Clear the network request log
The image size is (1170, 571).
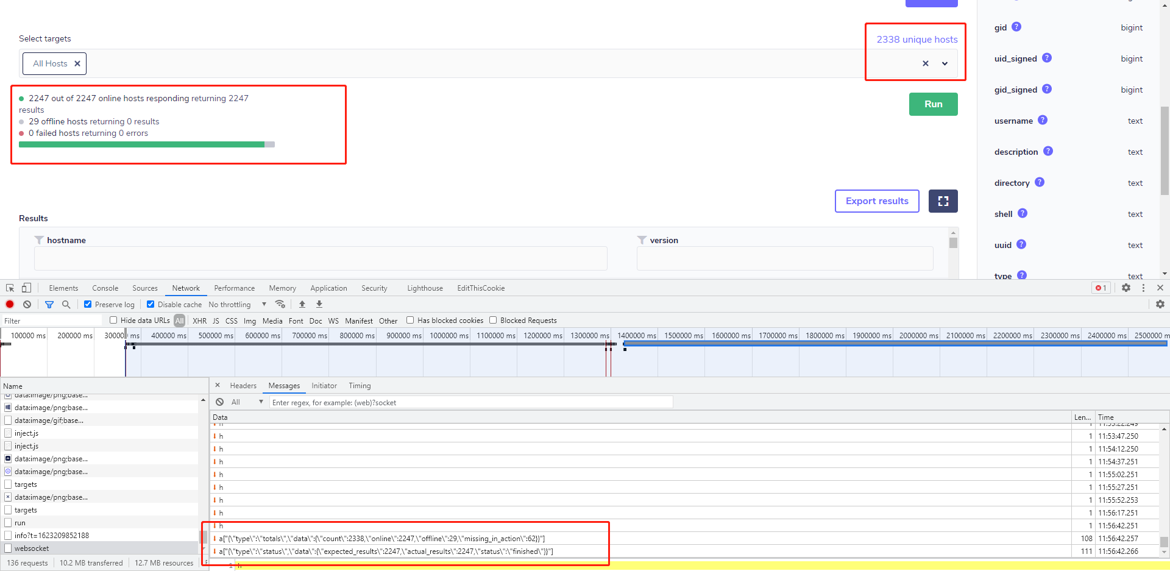click(x=27, y=304)
